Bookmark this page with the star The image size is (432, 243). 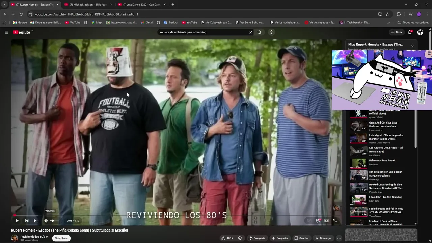387,14
